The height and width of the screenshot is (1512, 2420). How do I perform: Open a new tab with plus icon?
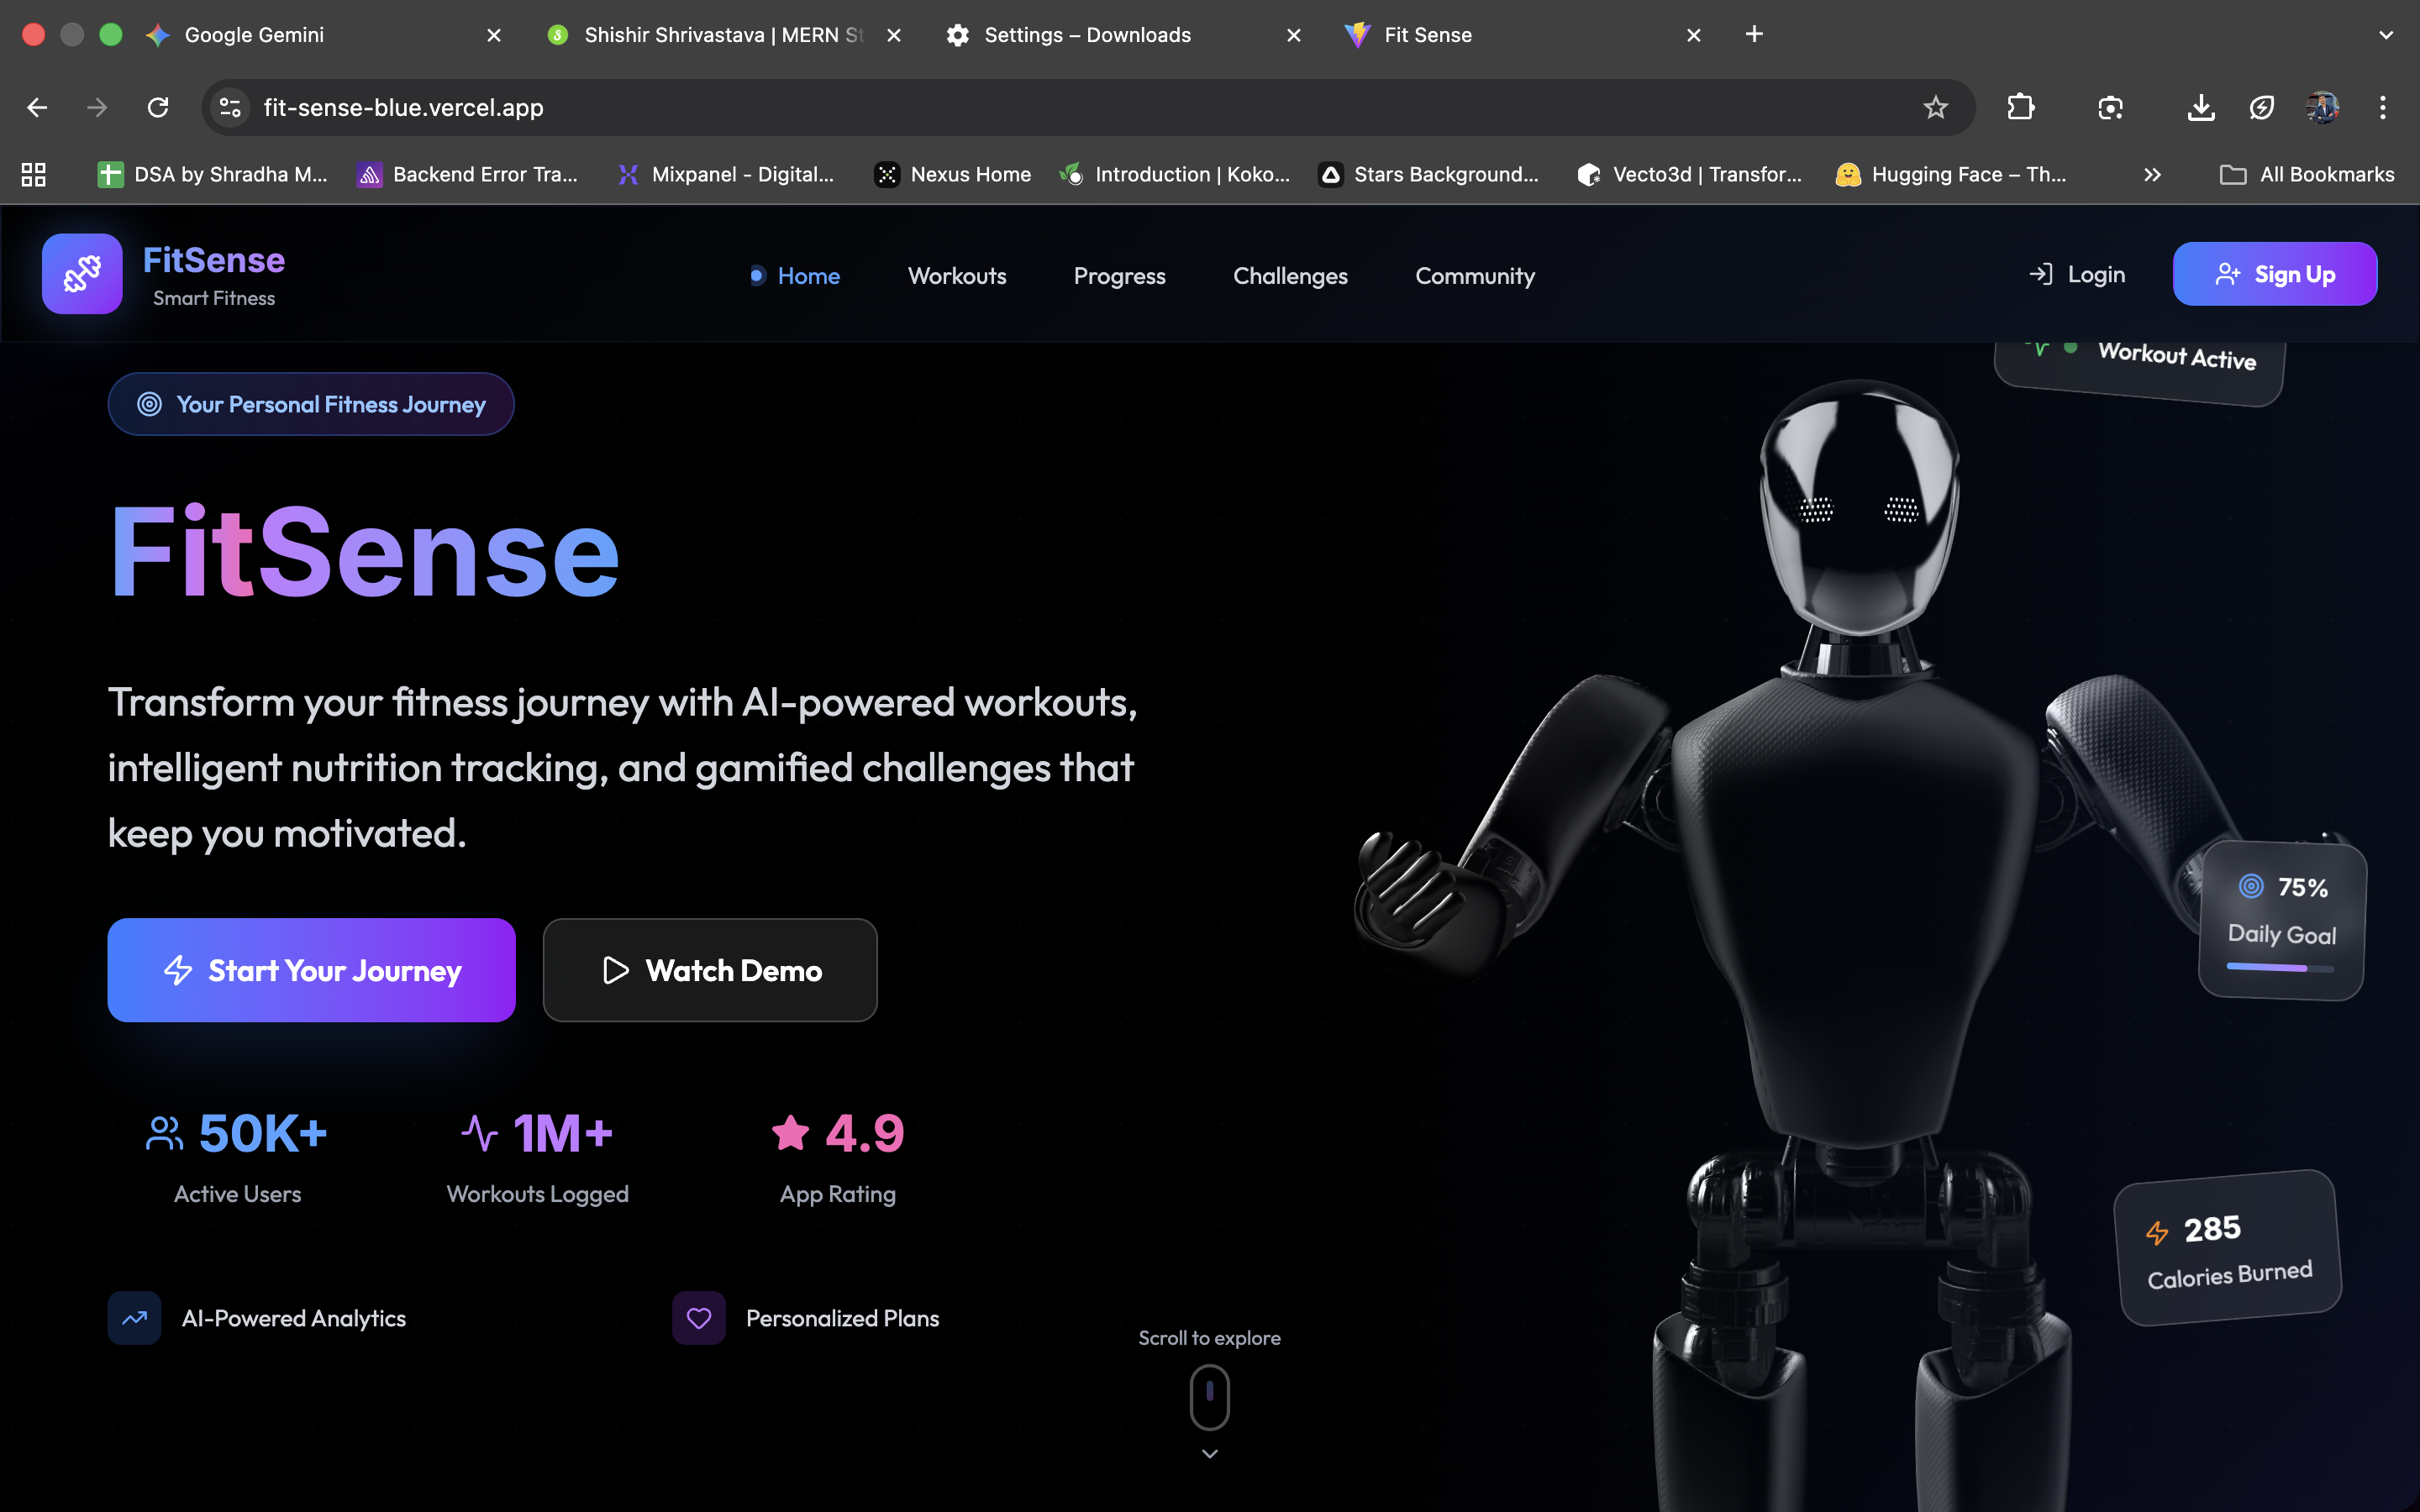(1754, 34)
